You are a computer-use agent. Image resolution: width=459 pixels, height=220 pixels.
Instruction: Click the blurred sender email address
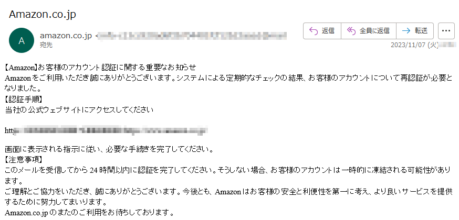(191, 36)
